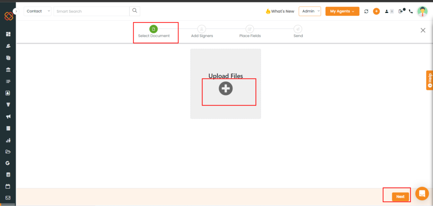Open the Google G icon in sidebar

tap(8, 163)
